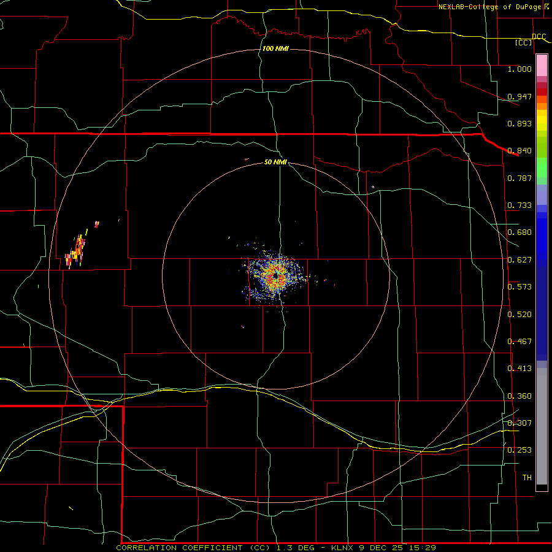Image resolution: width=552 pixels, height=552 pixels.
Task: Click the 0.413 legend value
Action: tap(519, 369)
